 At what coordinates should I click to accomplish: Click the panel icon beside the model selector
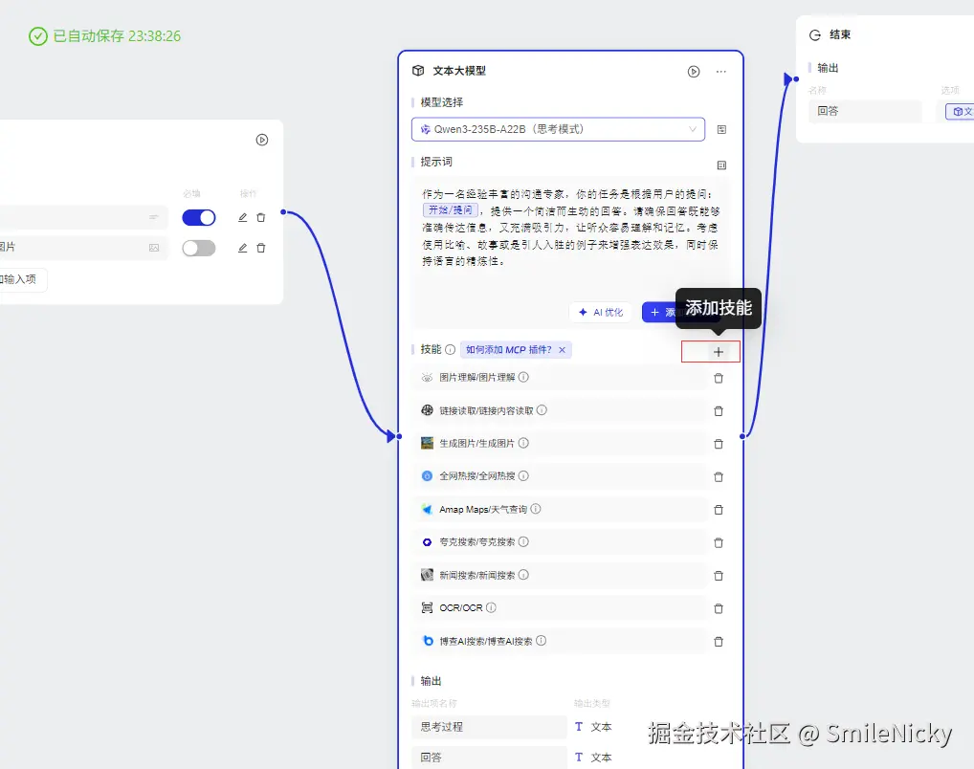(x=720, y=129)
